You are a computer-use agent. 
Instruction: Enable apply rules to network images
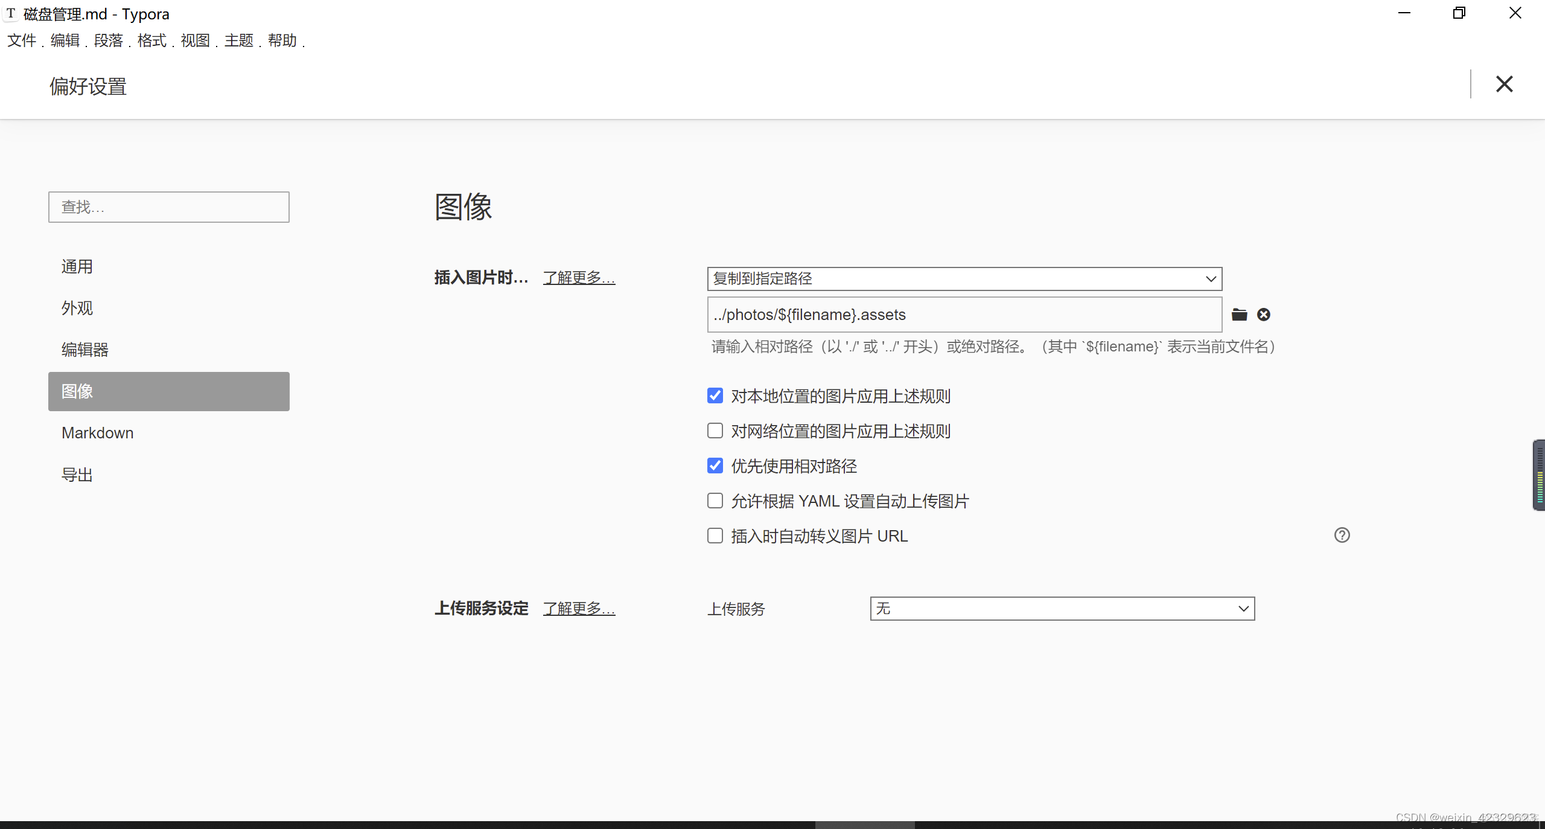tap(715, 431)
